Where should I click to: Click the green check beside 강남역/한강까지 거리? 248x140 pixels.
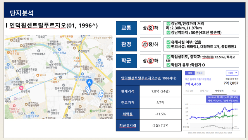(x=169, y=24)
